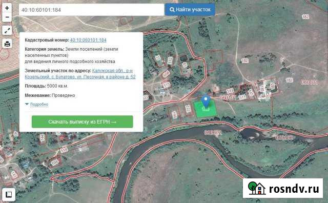Click the parcel labeled 114 near lower left

(x=64, y=150)
